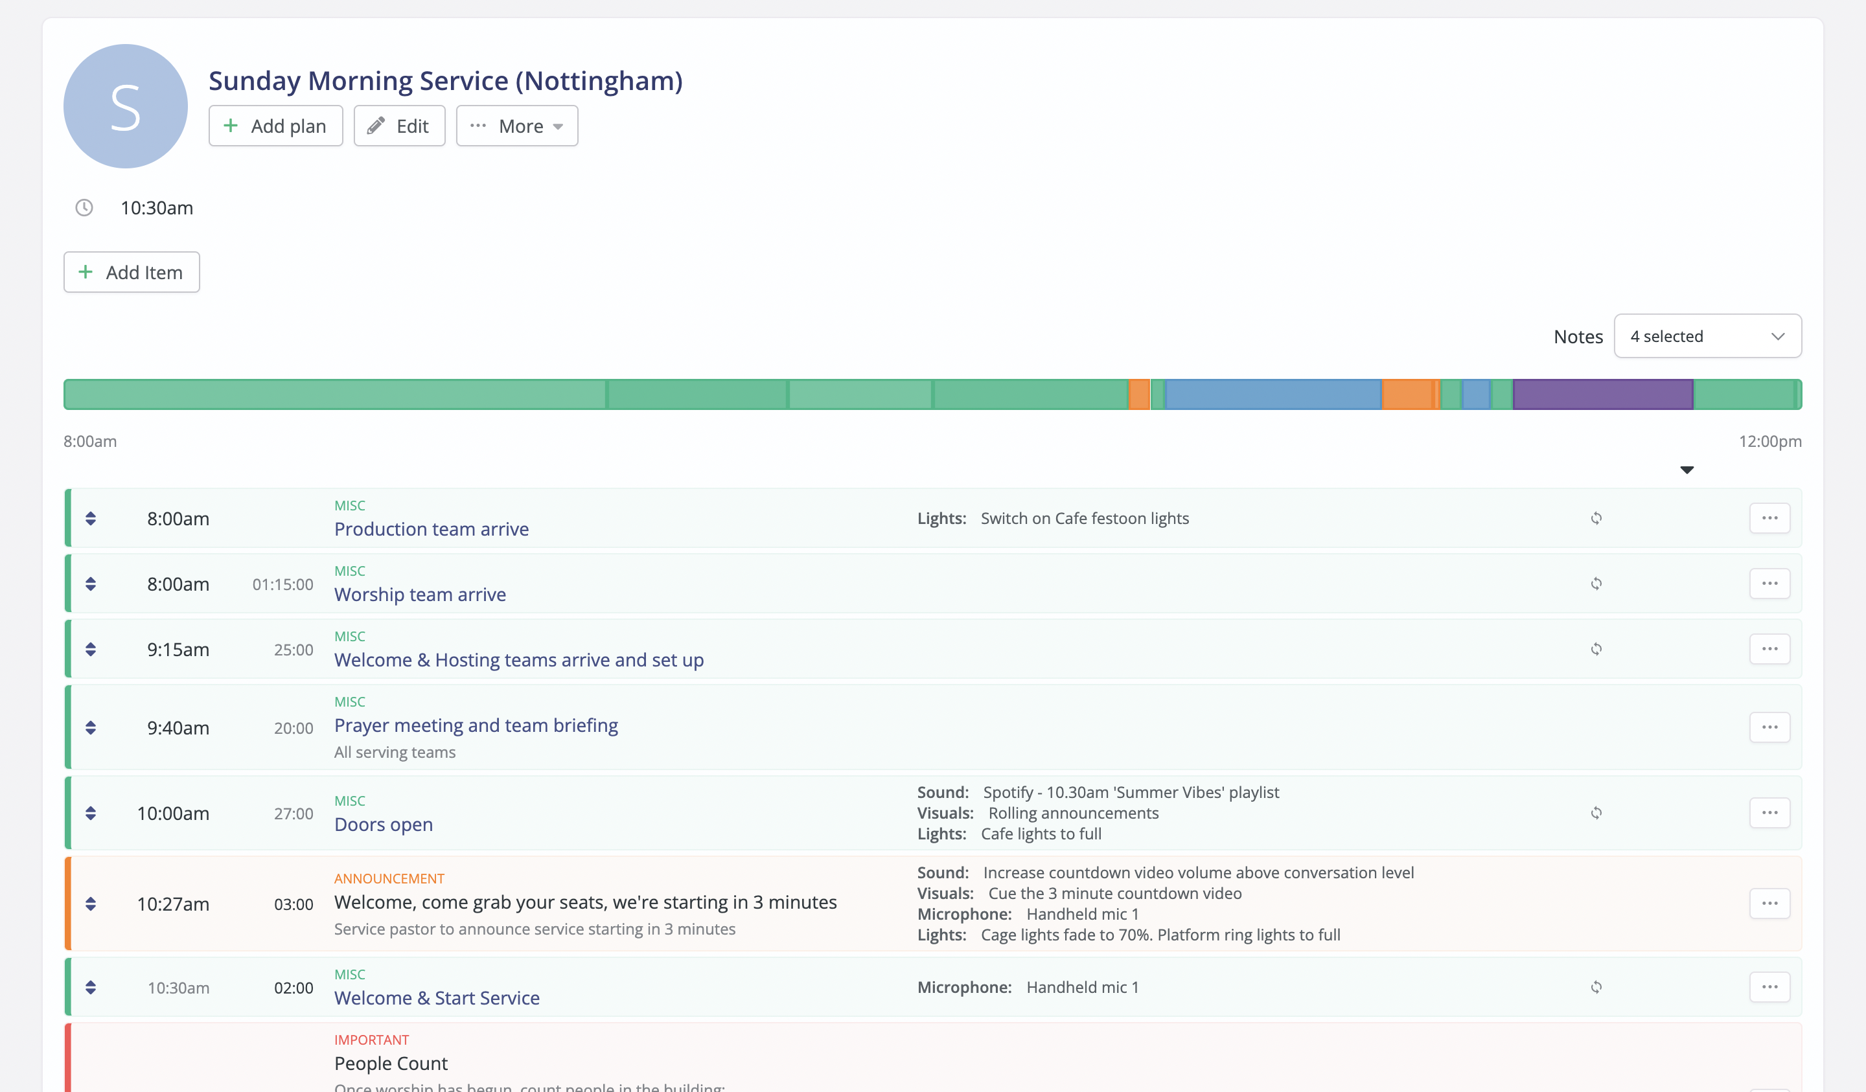Open the three-dot menu on Prayer meeting row
The height and width of the screenshot is (1092, 1866).
click(1769, 726)
